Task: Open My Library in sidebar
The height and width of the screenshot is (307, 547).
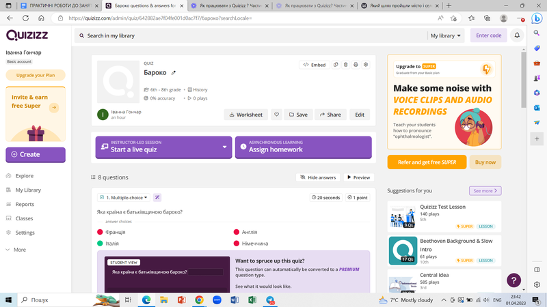Action: pos(28,190)
